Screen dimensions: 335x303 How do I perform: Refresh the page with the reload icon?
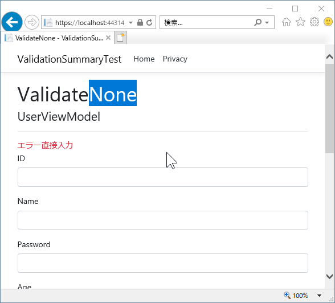pyautogui.click(x=149, y=22)
